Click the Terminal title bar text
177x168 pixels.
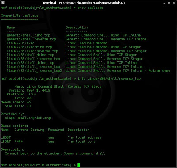(84, 3)
